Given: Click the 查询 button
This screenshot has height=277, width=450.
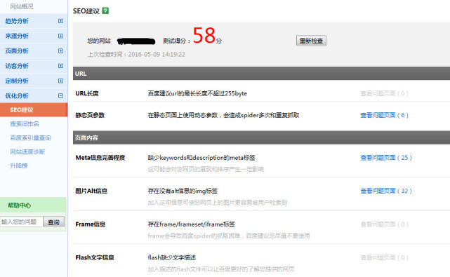Looking at the screenshot, I should [x=53, y=222].
